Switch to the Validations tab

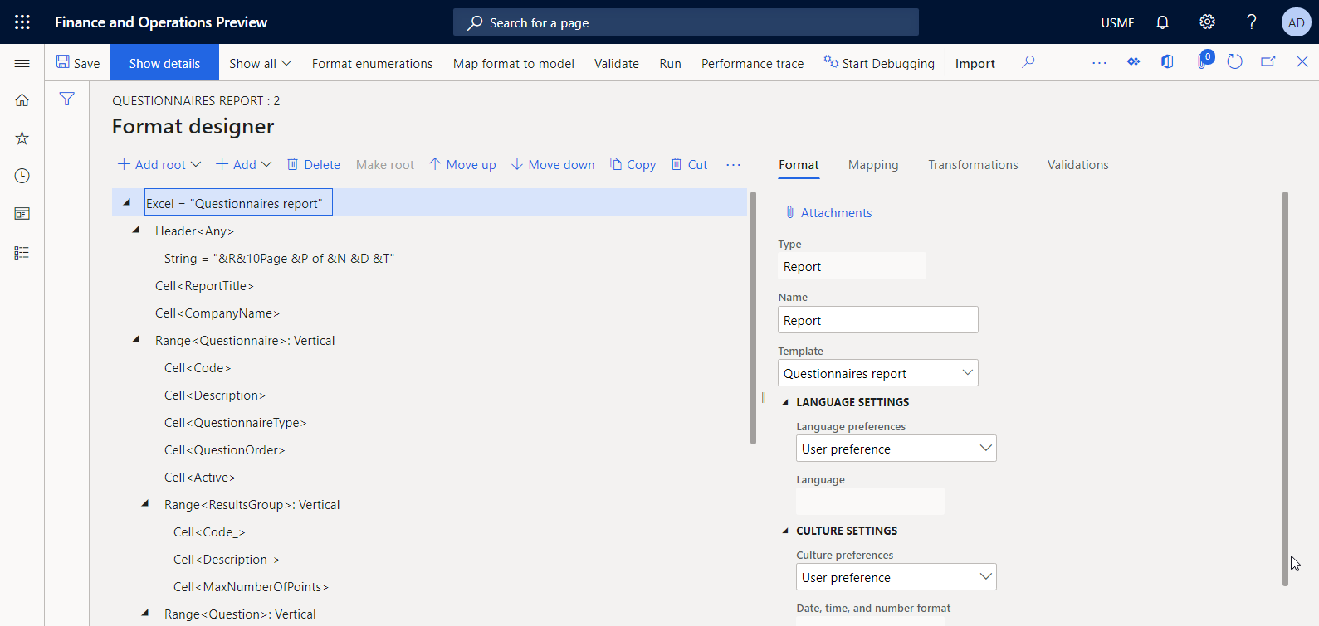coord(1077,165)
